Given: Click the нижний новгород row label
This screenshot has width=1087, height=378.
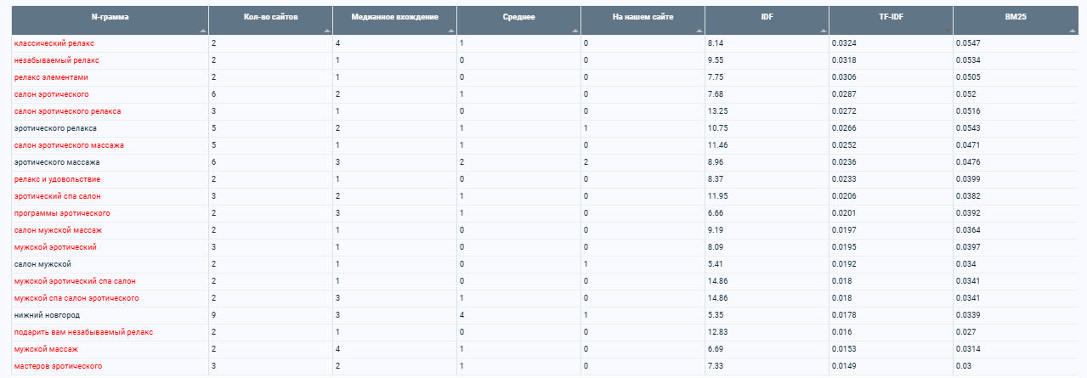Looking at the screenshot, I should pos(47,314).
